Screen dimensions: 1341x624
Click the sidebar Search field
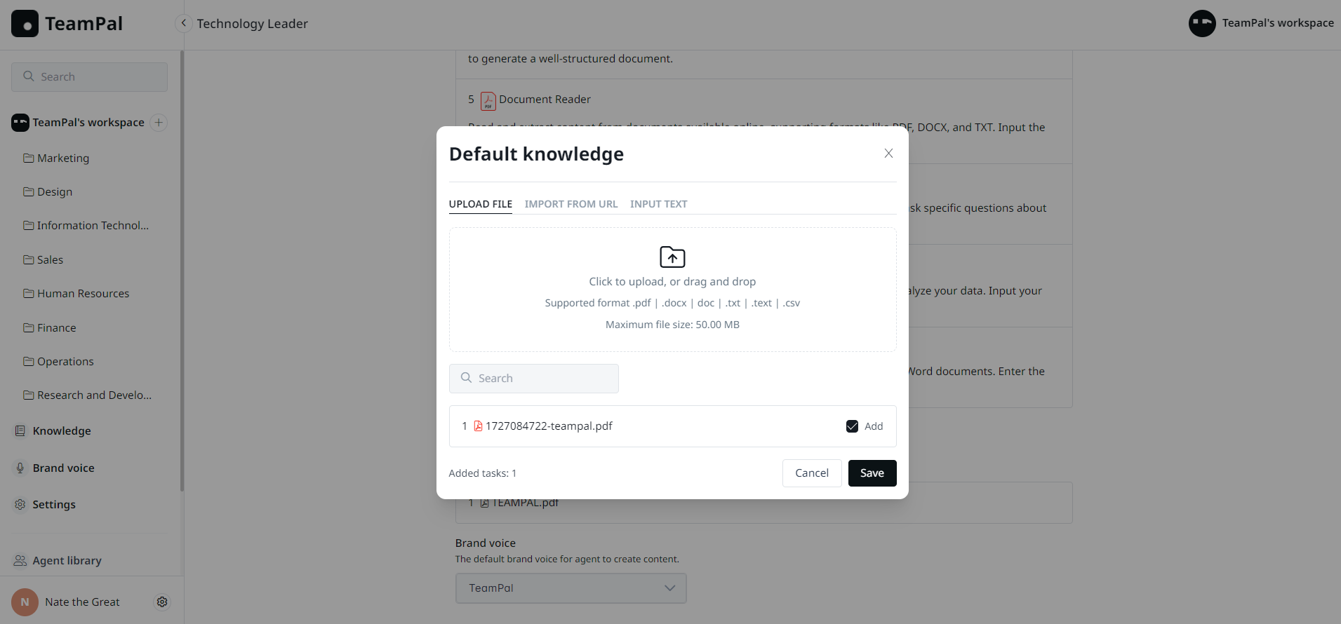89,77
